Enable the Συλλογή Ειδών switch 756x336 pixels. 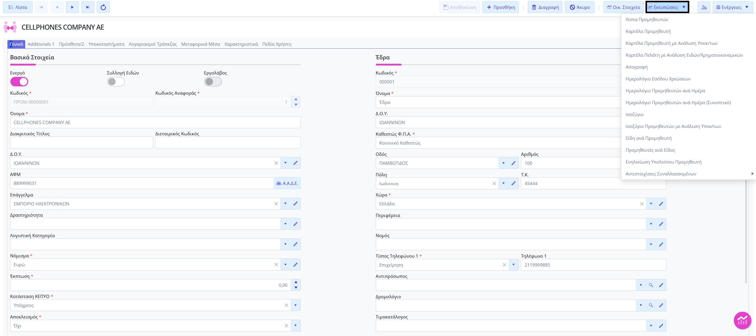[116, 82]
